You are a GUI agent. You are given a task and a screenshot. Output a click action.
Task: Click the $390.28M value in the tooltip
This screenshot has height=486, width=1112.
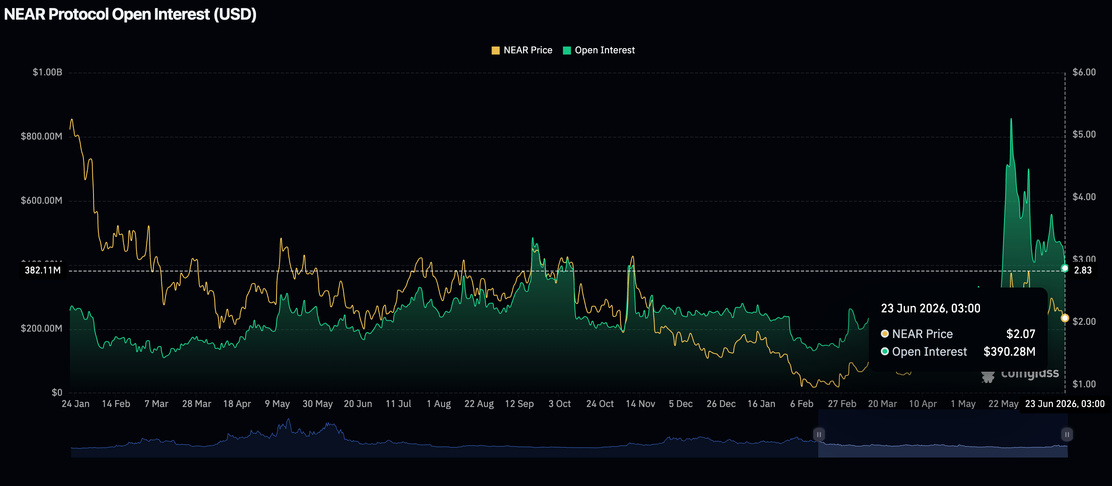pos(1009,351)
